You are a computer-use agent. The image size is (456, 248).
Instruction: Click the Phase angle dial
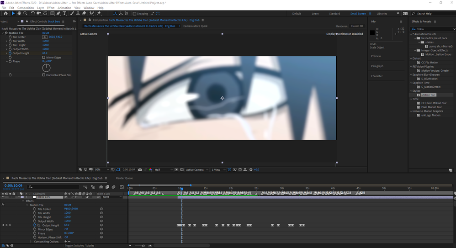click(x=46, y=68)
